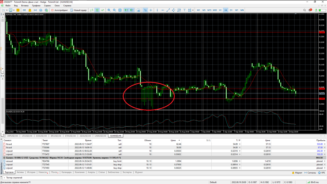Image resolution: width=327 pixels, height=184 pixels.
Task: Select the M15 timeframe
Action: (x=209, y=10)
